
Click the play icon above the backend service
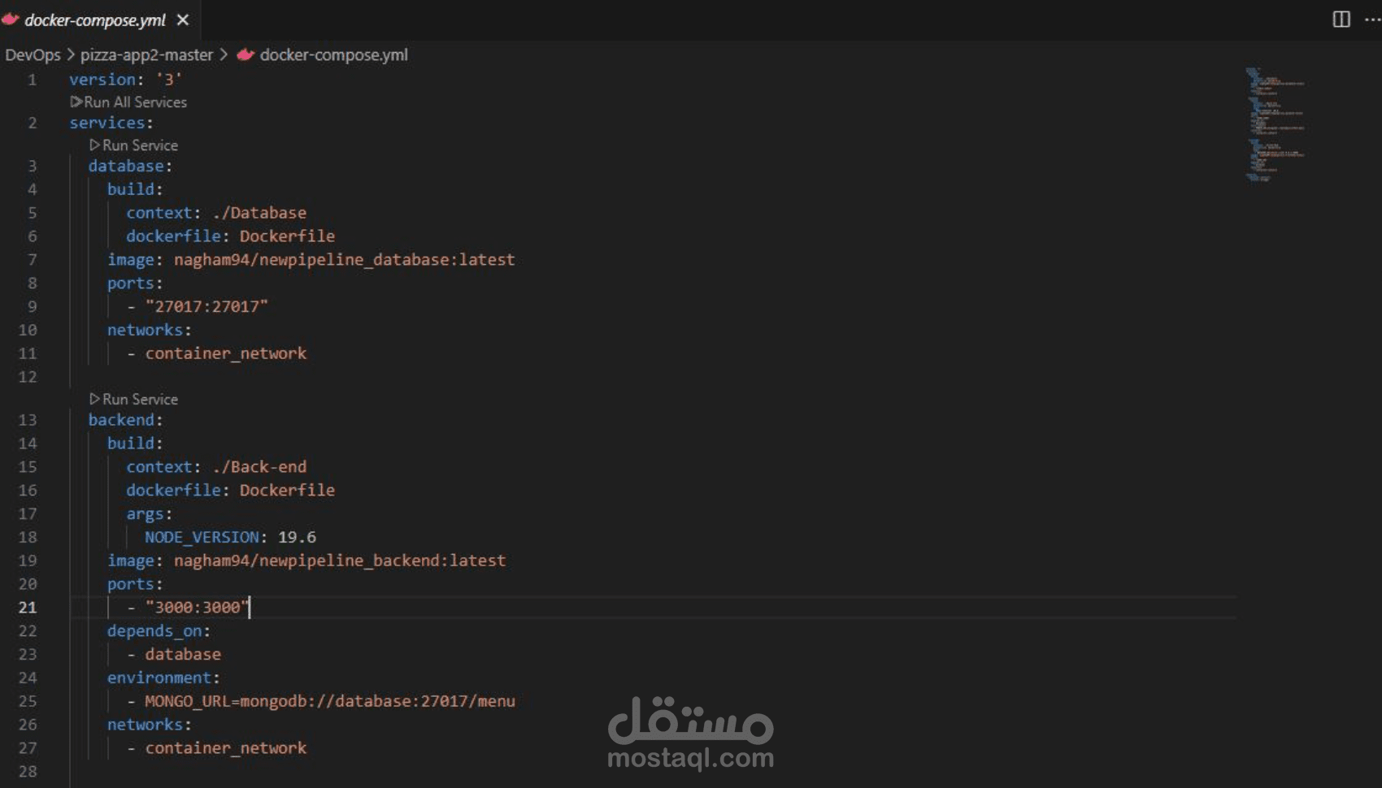pos(95,399)
